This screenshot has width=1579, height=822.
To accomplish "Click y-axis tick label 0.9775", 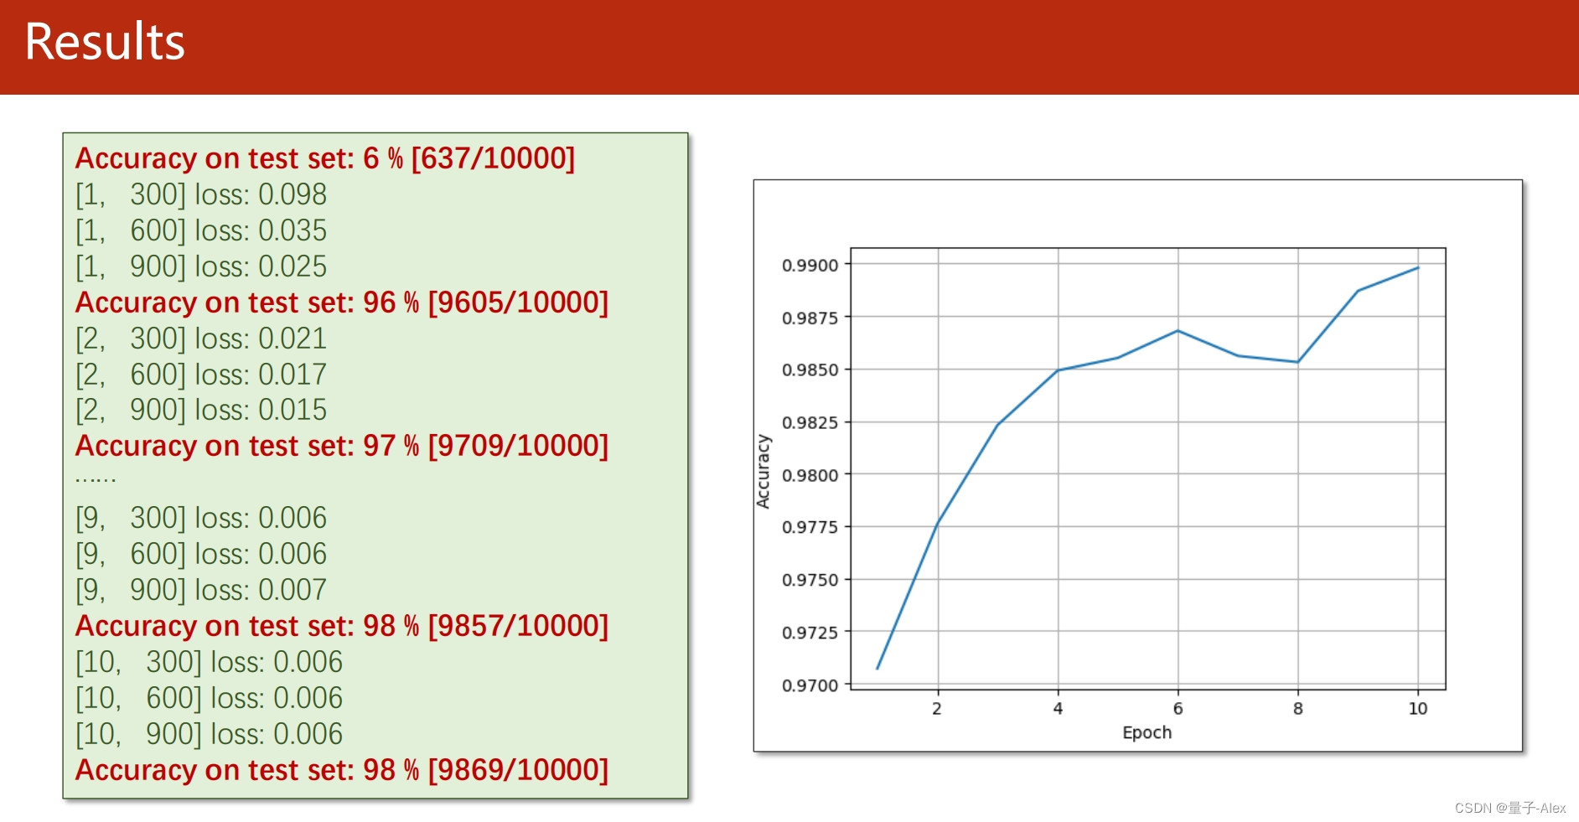I will pyautogui.click(x=810, y=528).
